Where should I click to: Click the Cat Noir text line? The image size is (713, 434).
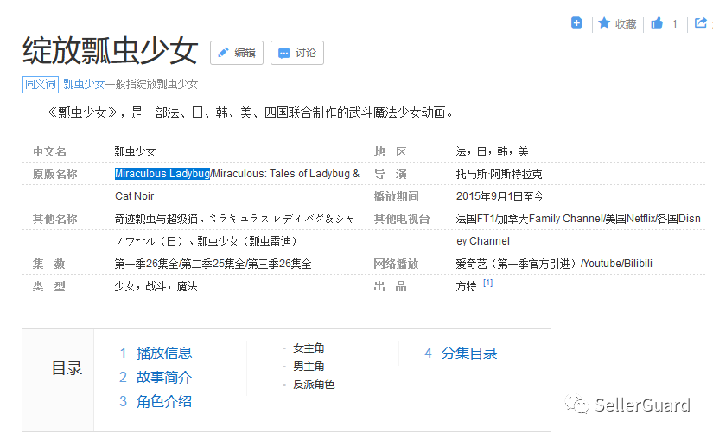pos(135,196)
